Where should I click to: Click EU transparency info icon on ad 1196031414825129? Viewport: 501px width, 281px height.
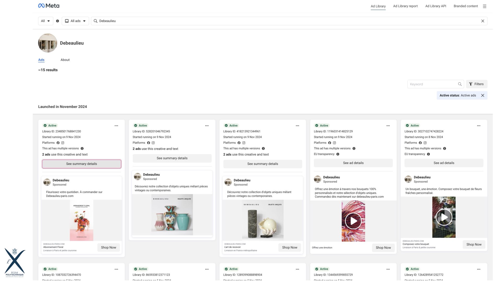(338, 154)
